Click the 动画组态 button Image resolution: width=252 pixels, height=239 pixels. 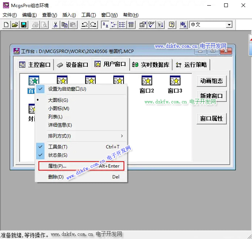click(x=211, y=81)
